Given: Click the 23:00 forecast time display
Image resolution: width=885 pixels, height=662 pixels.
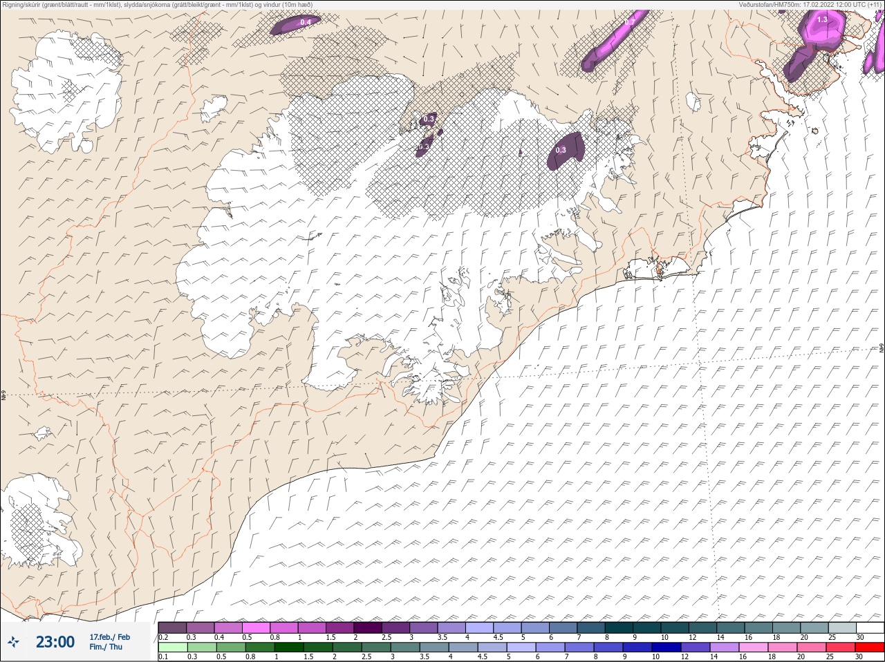Looking at the screenshot, I should 55,642.
